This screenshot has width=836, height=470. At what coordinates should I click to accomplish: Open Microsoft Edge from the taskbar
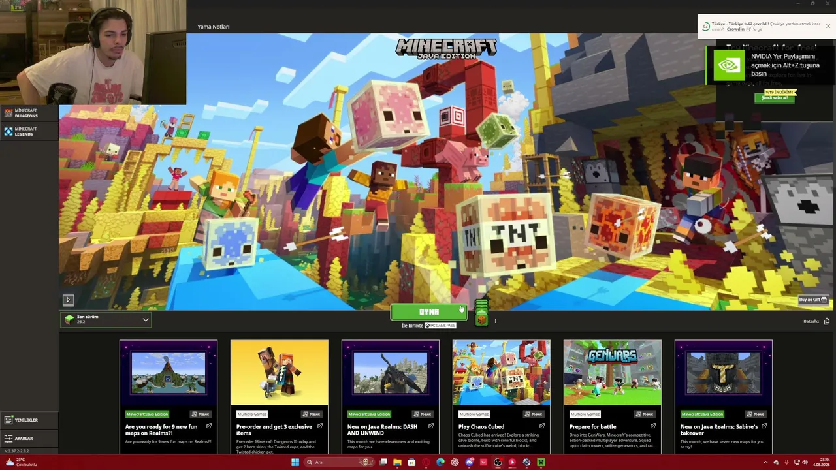pos(440,462)
